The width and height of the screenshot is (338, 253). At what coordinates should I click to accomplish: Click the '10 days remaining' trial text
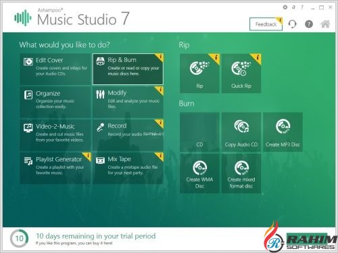(96, 236)
